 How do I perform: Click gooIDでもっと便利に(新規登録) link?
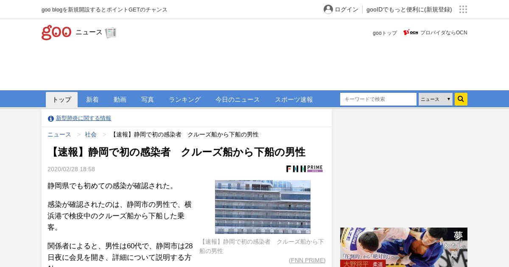click(x=409, y=9)
